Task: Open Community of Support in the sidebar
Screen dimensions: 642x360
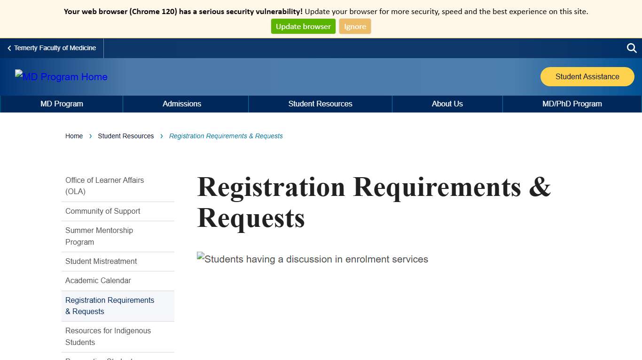Action: [x=102, y=211]
